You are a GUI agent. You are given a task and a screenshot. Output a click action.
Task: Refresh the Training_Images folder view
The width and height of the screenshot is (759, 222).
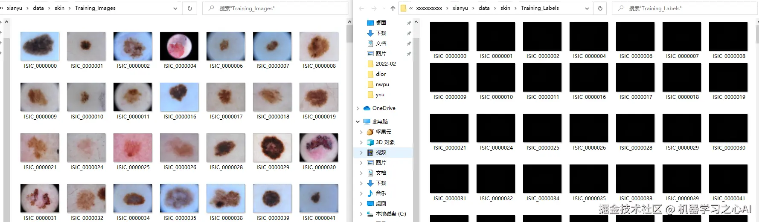[190, 8]
